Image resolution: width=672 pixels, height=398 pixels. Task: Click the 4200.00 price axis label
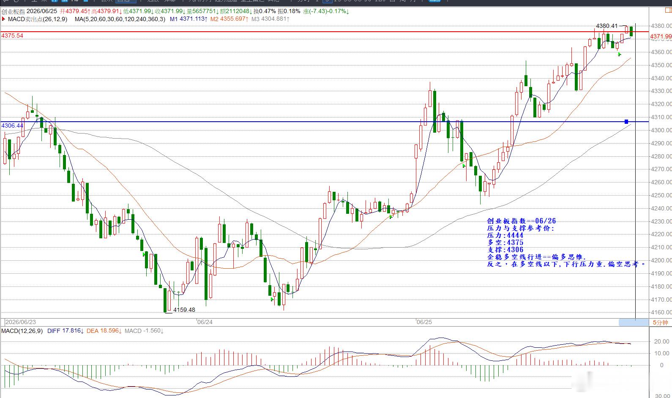click(x=661, y=260)
